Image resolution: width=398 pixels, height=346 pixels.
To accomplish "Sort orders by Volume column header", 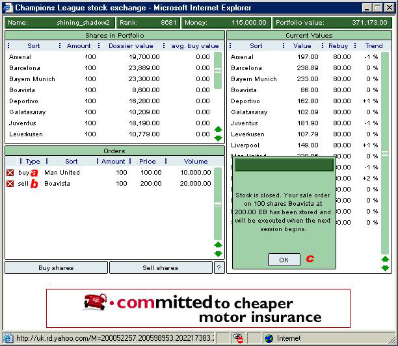I will 196,162.
